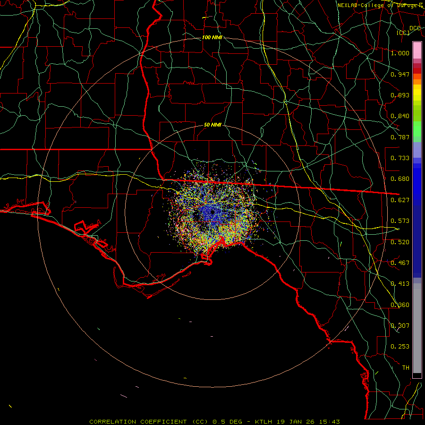Click the 0.893 scale value
Image resolution: width=425 pixels, height=425 pixels.
[x=400, y=95]
